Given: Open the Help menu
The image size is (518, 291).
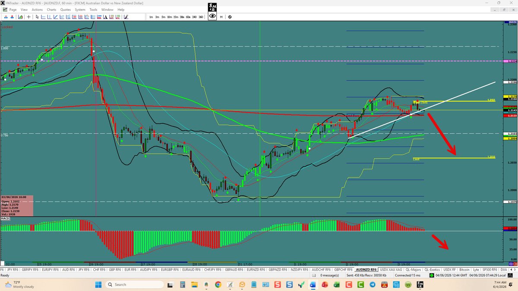Looking at the screenshot, I should [x=121, y=9].
